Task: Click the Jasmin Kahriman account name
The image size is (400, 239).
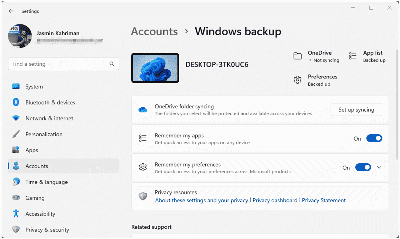Action: point(58,33)
